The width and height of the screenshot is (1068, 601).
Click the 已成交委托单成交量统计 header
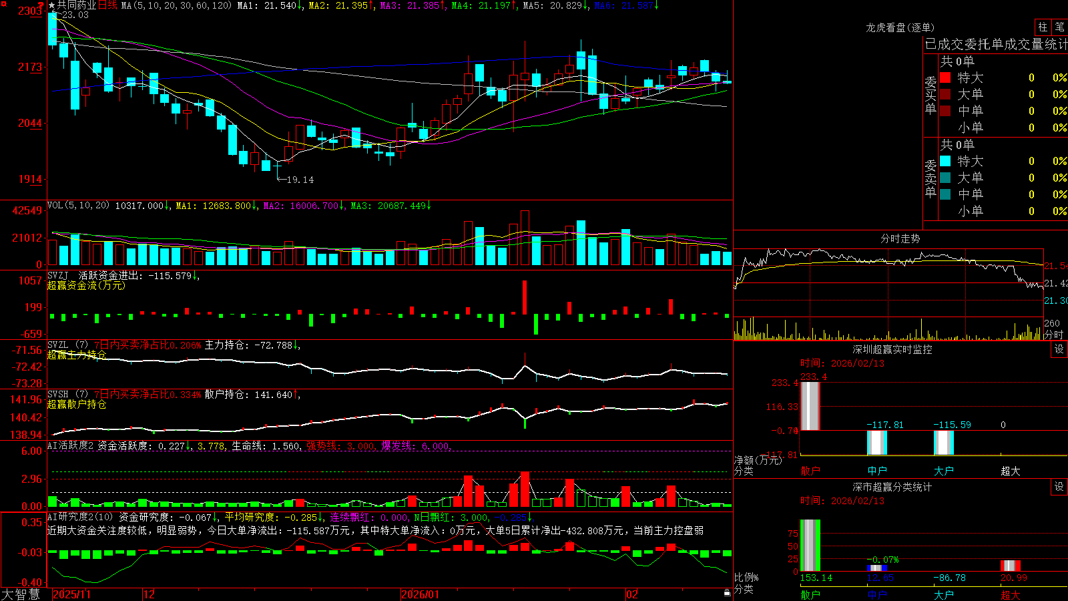coord(996,45)
